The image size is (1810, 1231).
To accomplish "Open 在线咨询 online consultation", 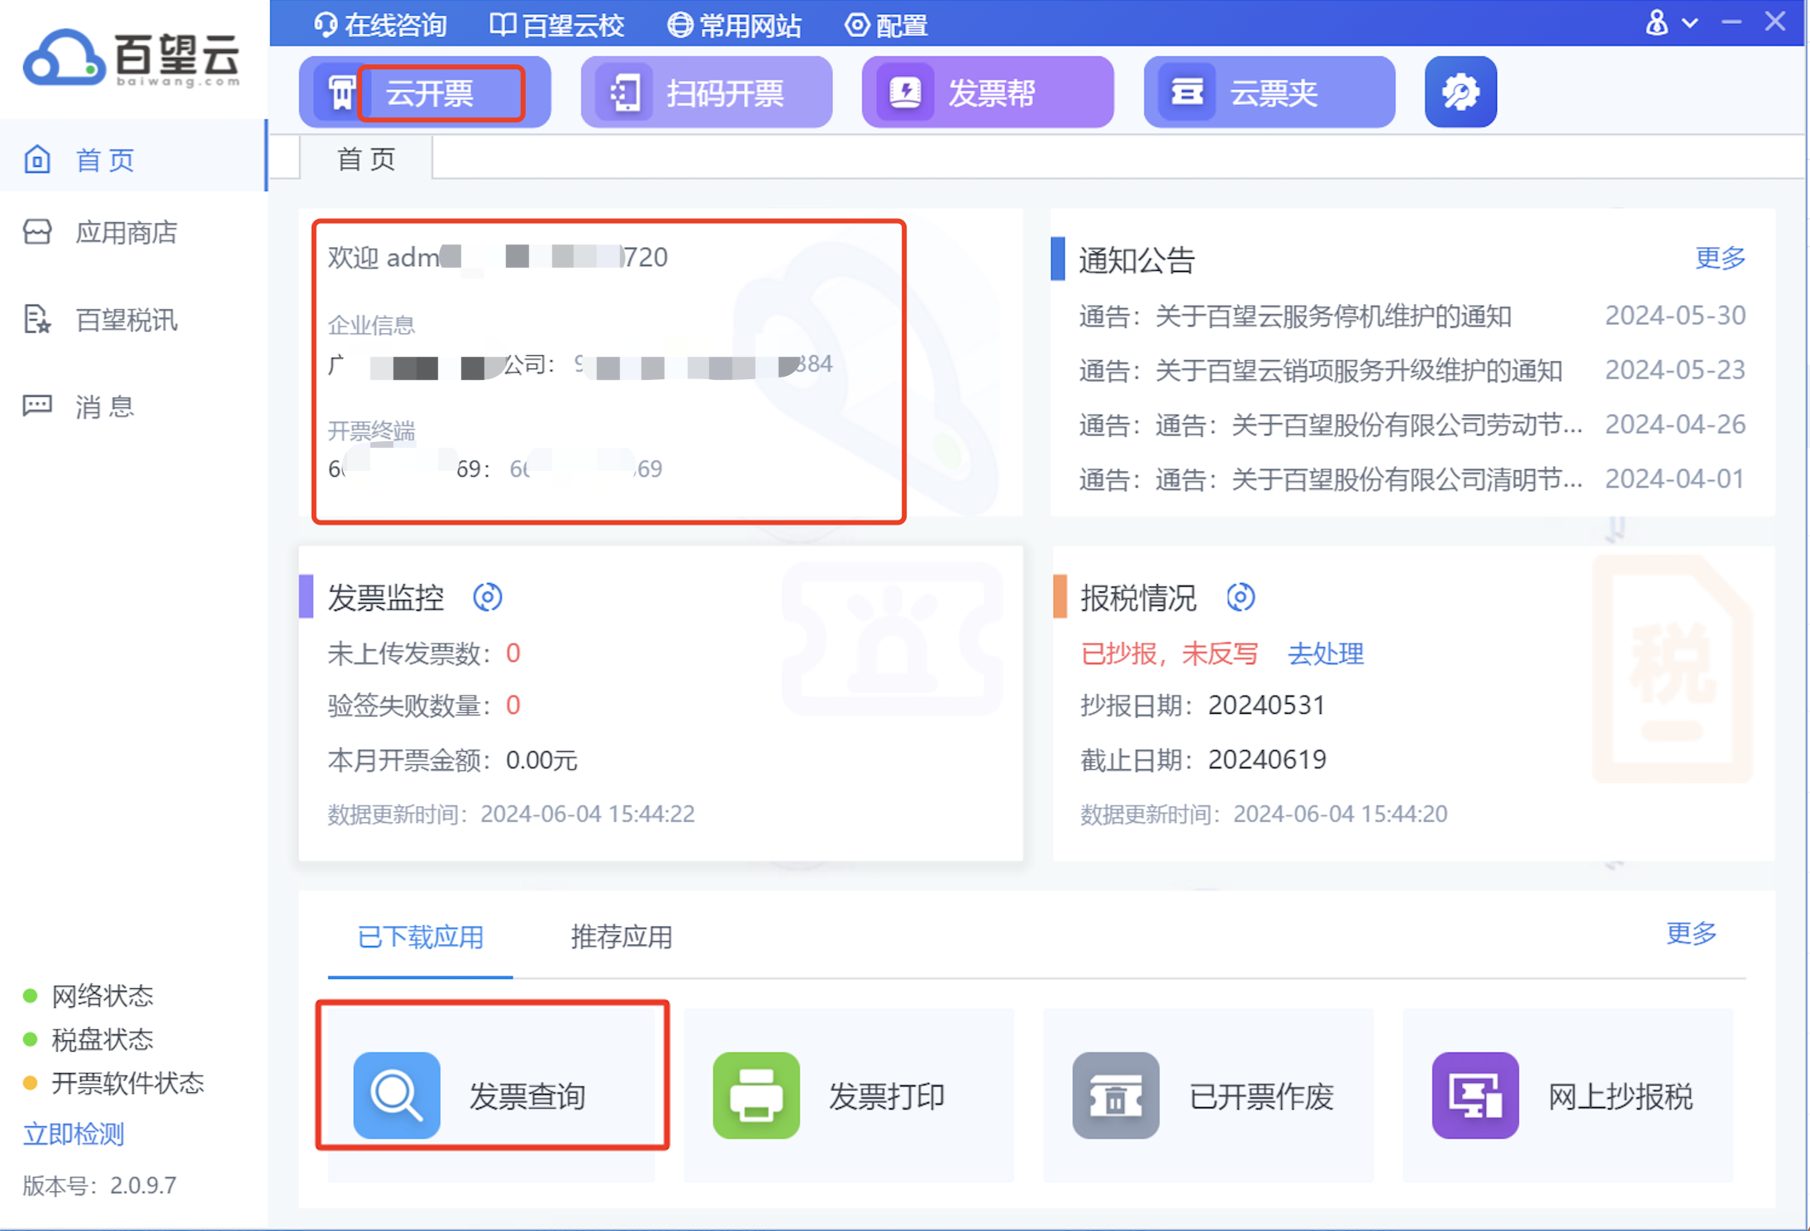I will tap(380, 25).
